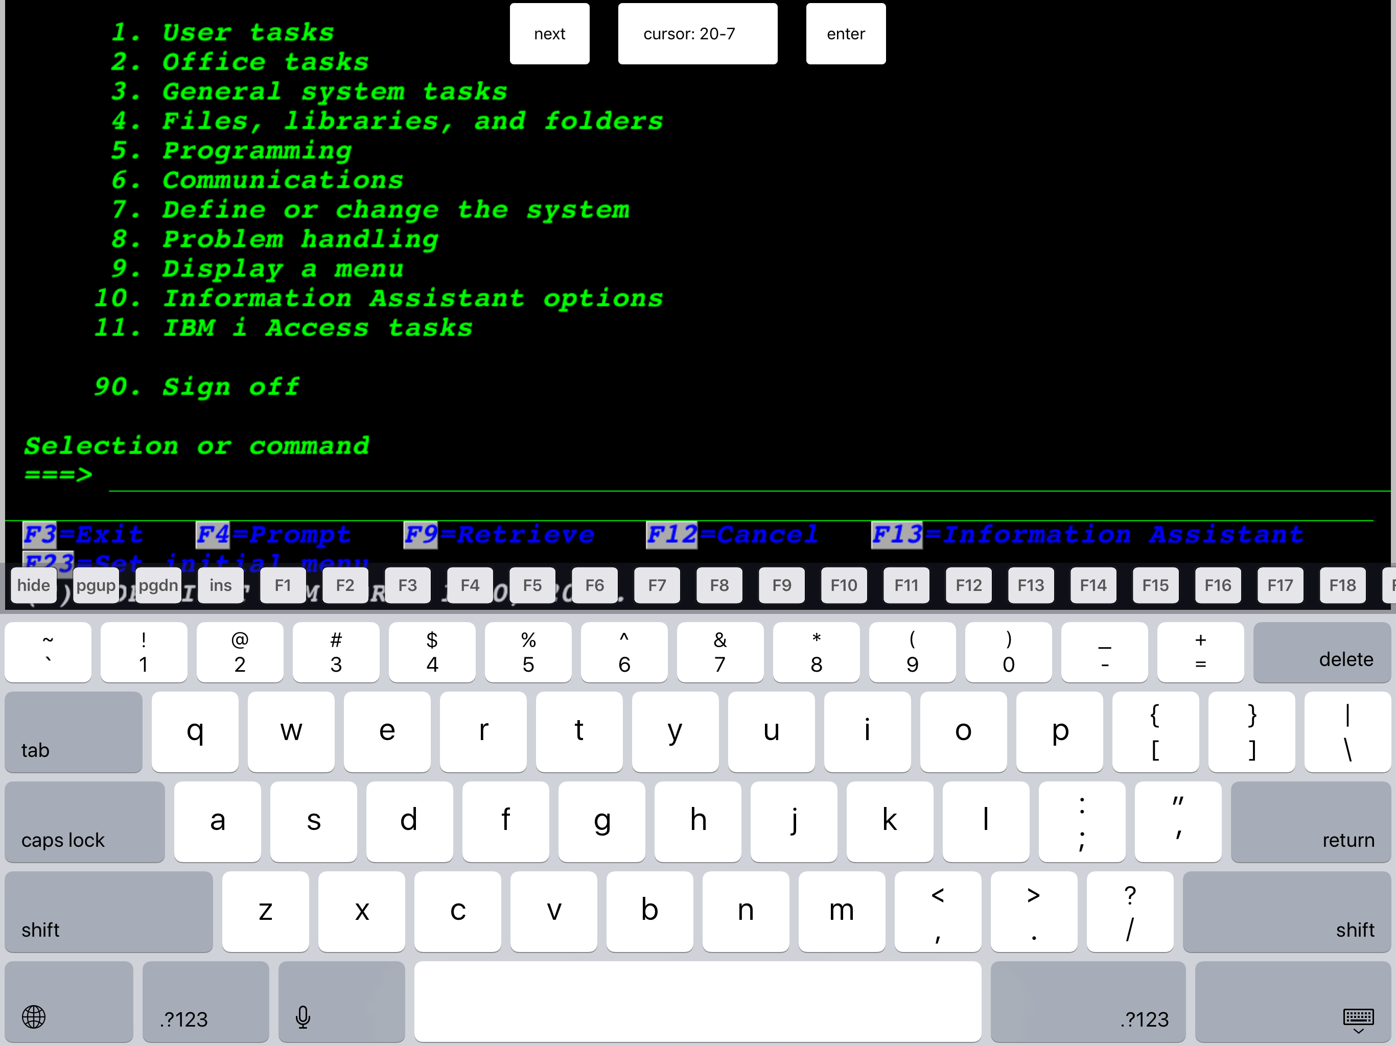Click the F3=Exit function label
This screenshot has width=1396, height=1046.
point(83,534)
